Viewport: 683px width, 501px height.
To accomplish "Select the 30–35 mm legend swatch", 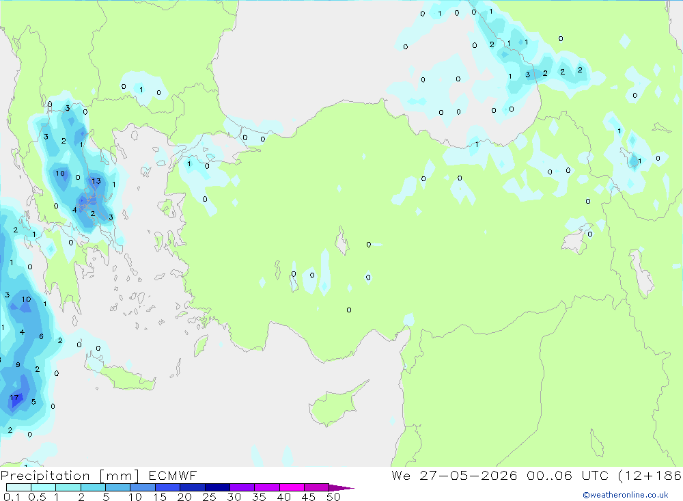I will pyautogui.click(x=242, y=487).
